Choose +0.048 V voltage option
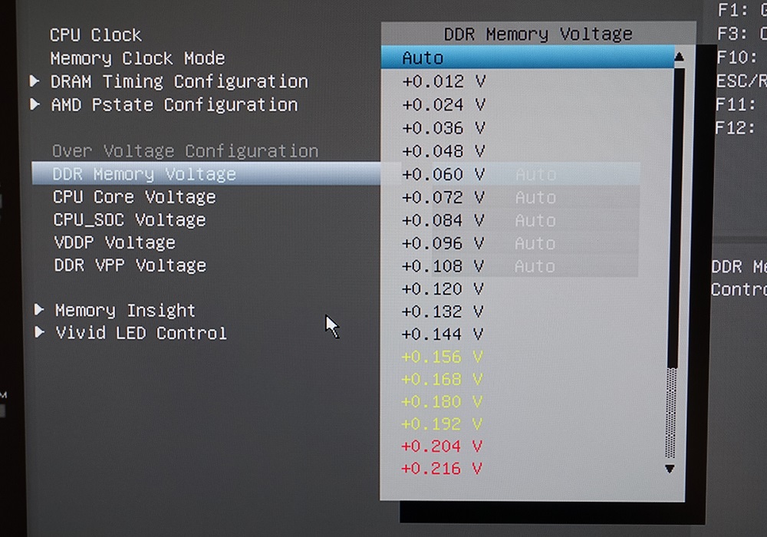Image resolution: width=767 pixels, height=537 pixels. click(x=443, y=152)
